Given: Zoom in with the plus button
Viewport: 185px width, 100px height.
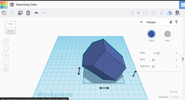Looking at the screenshot, I should coord(6,55).
